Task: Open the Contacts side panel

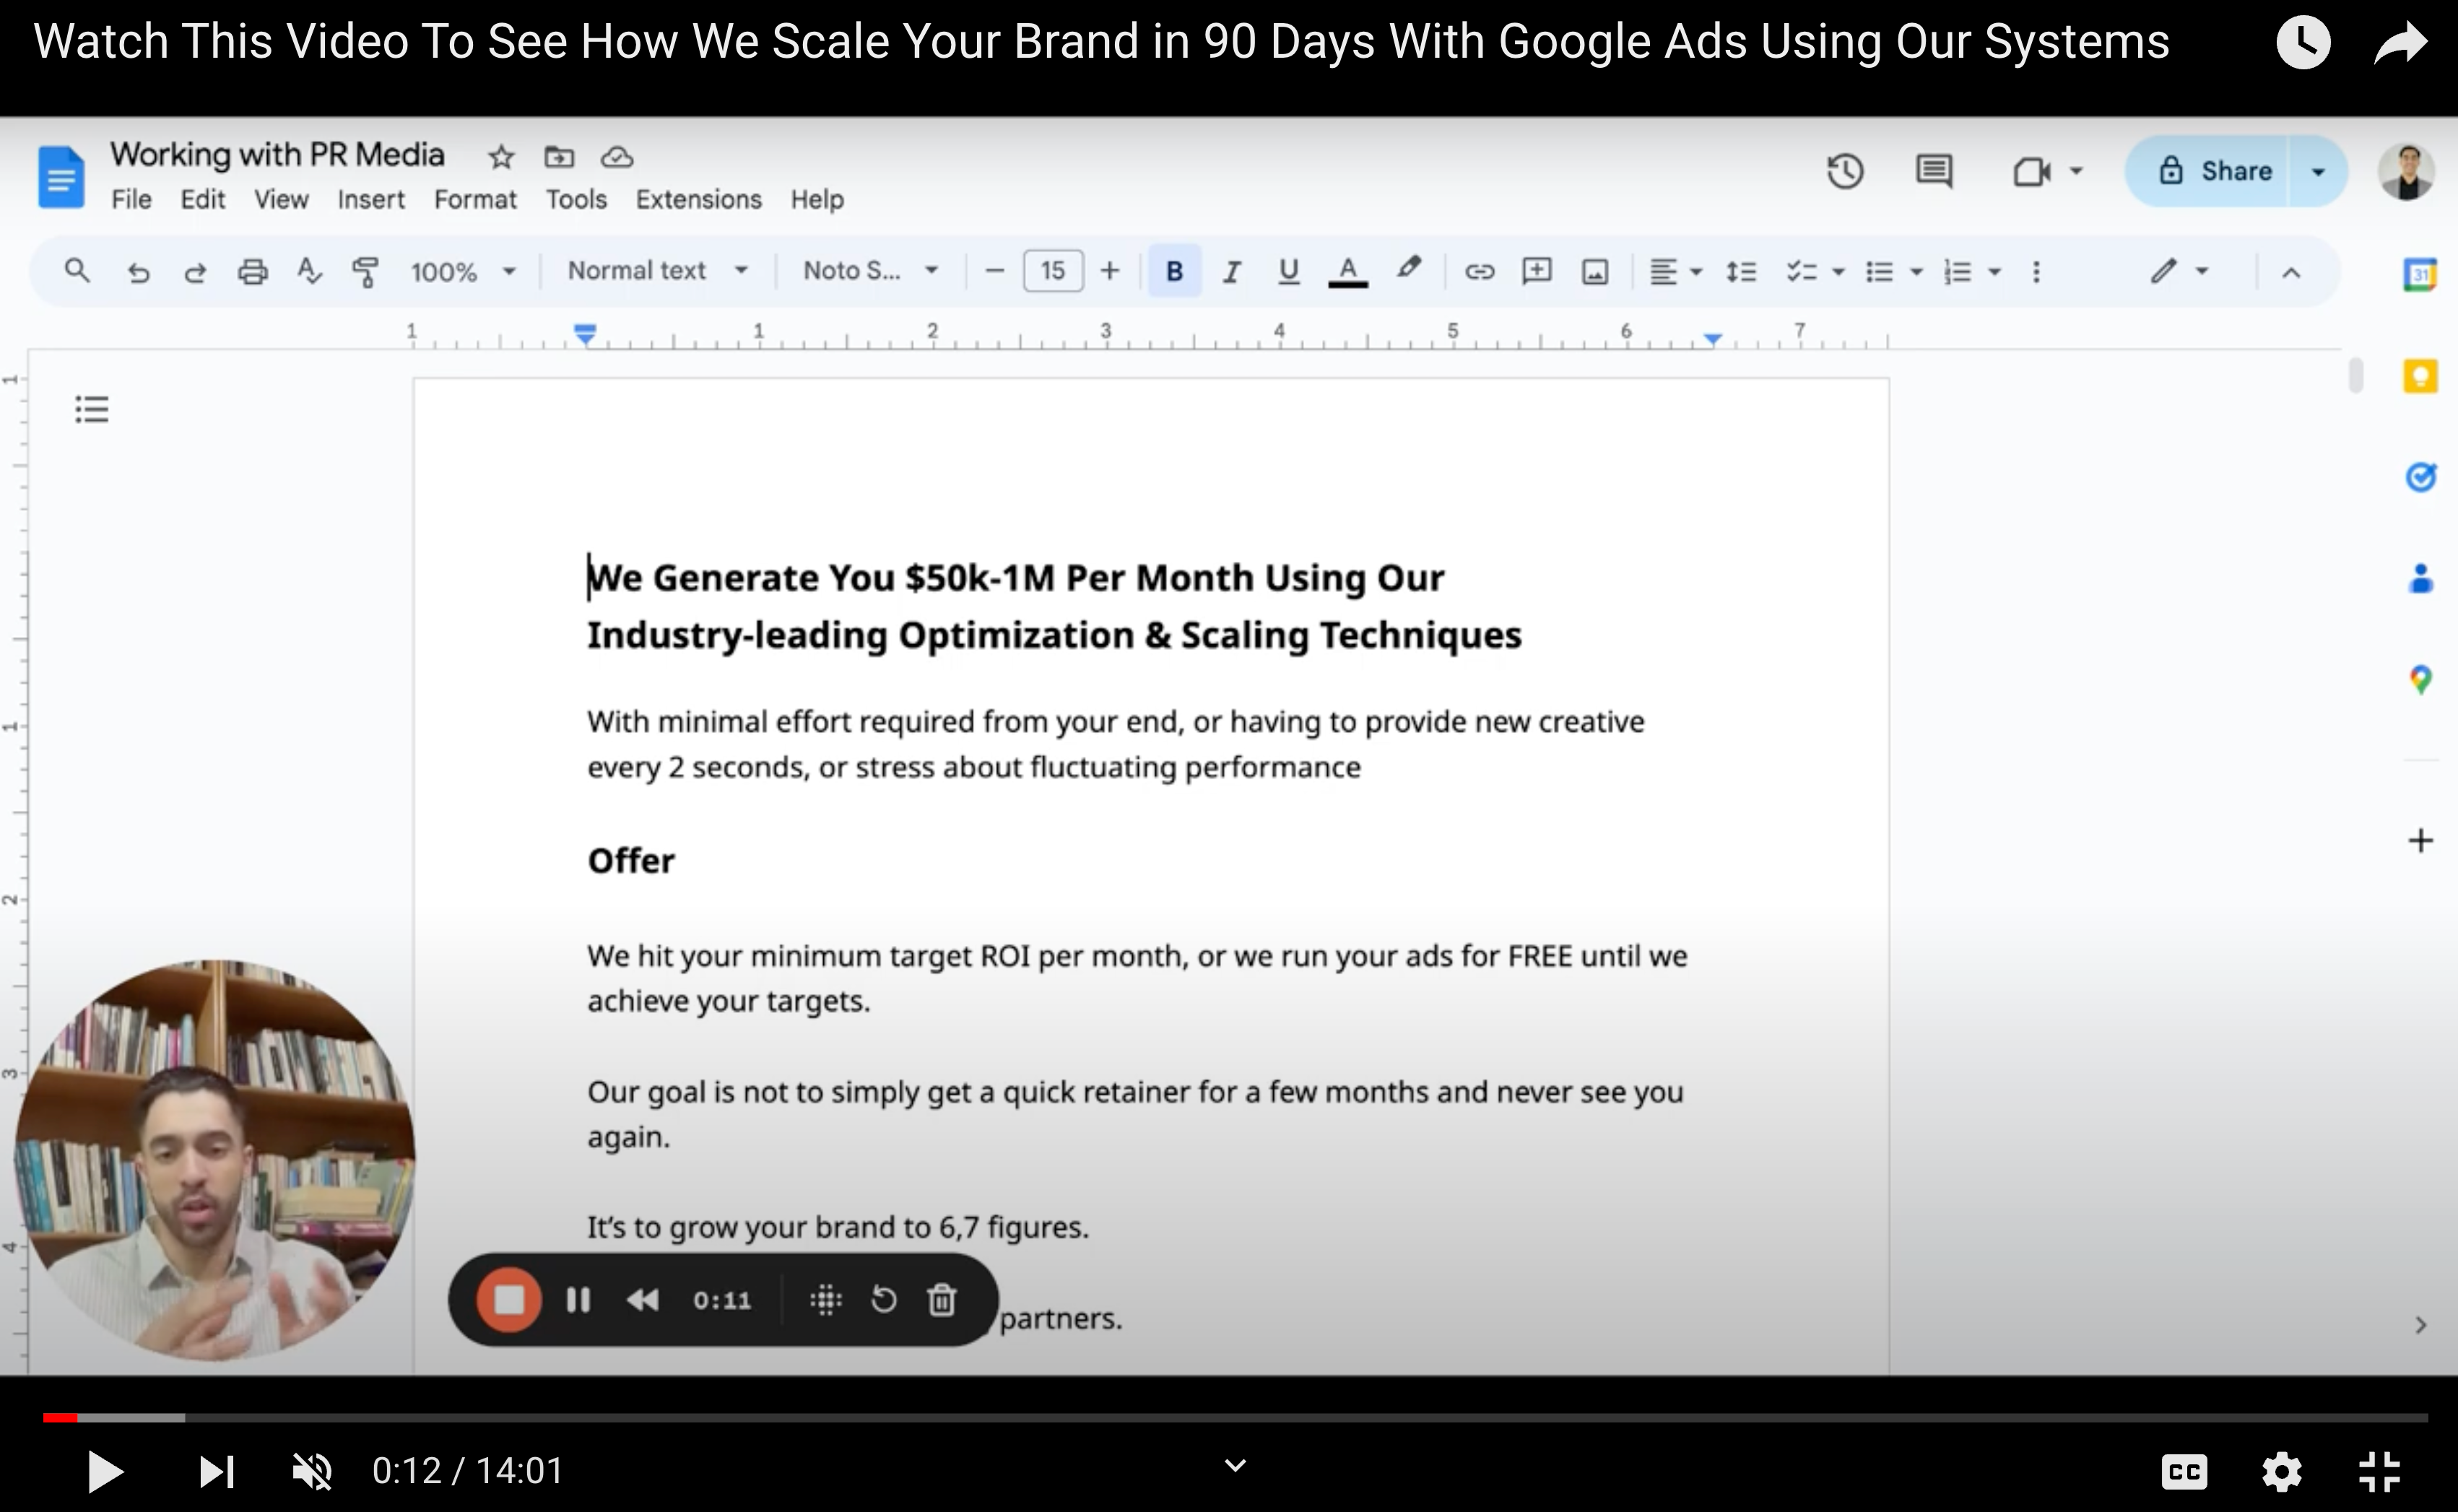Action: click(x=2420, y=578)
